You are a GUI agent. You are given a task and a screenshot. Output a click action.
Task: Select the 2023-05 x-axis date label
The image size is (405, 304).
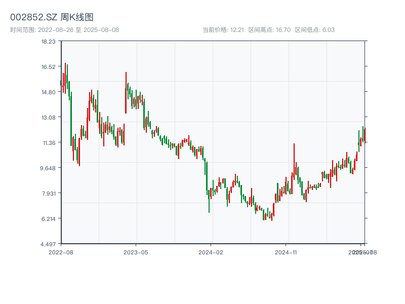point(136,252)
